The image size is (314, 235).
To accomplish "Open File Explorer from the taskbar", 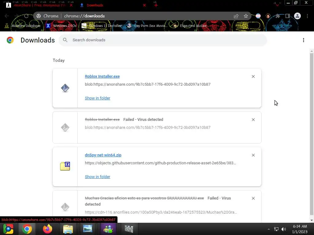I will [x=68, y=229].
